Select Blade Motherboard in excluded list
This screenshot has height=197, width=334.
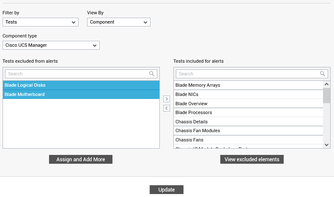(81, 94)
